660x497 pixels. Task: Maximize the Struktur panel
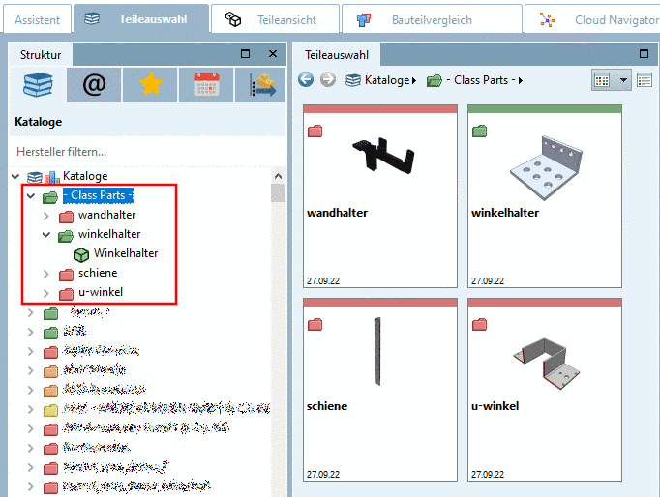[x=246, y=54]
